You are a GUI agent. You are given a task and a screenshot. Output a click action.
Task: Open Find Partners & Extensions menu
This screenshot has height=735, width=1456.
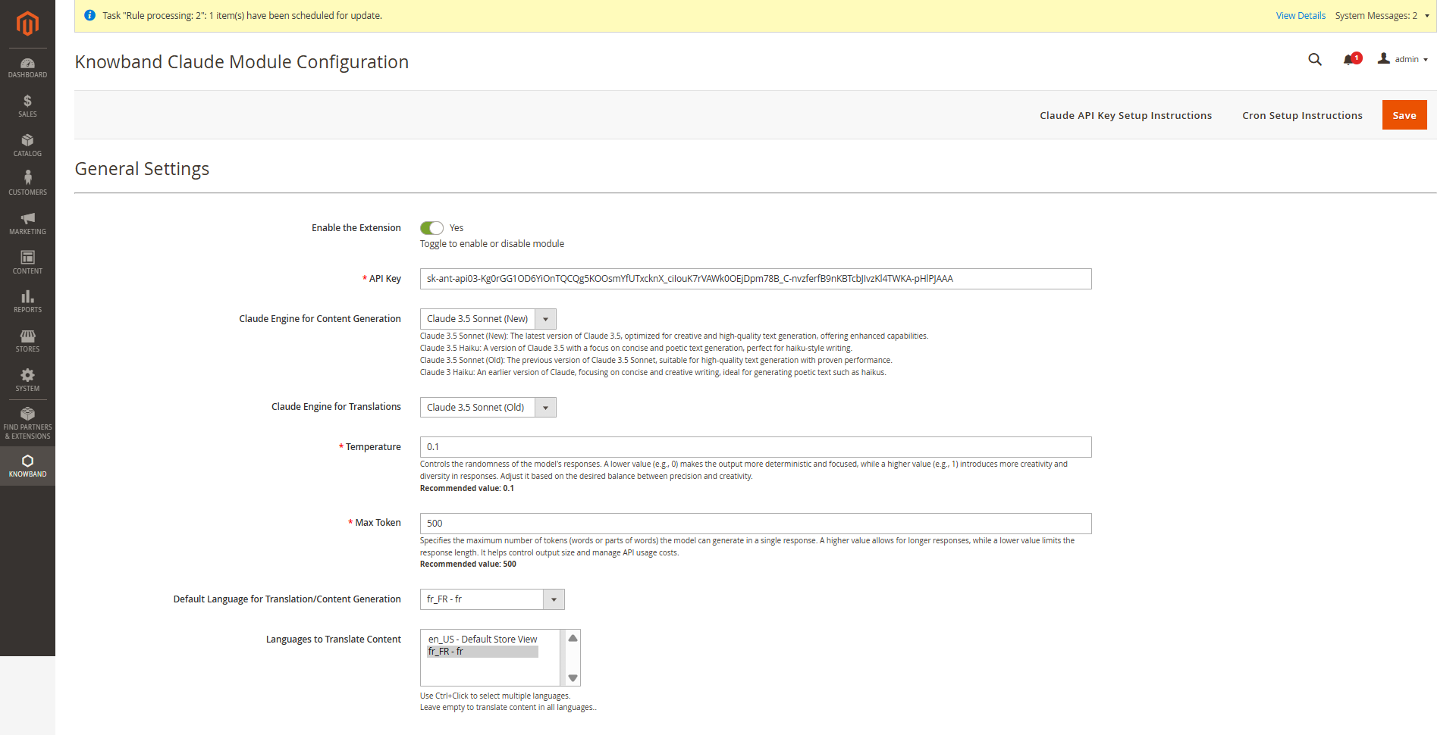click(27, 424)
